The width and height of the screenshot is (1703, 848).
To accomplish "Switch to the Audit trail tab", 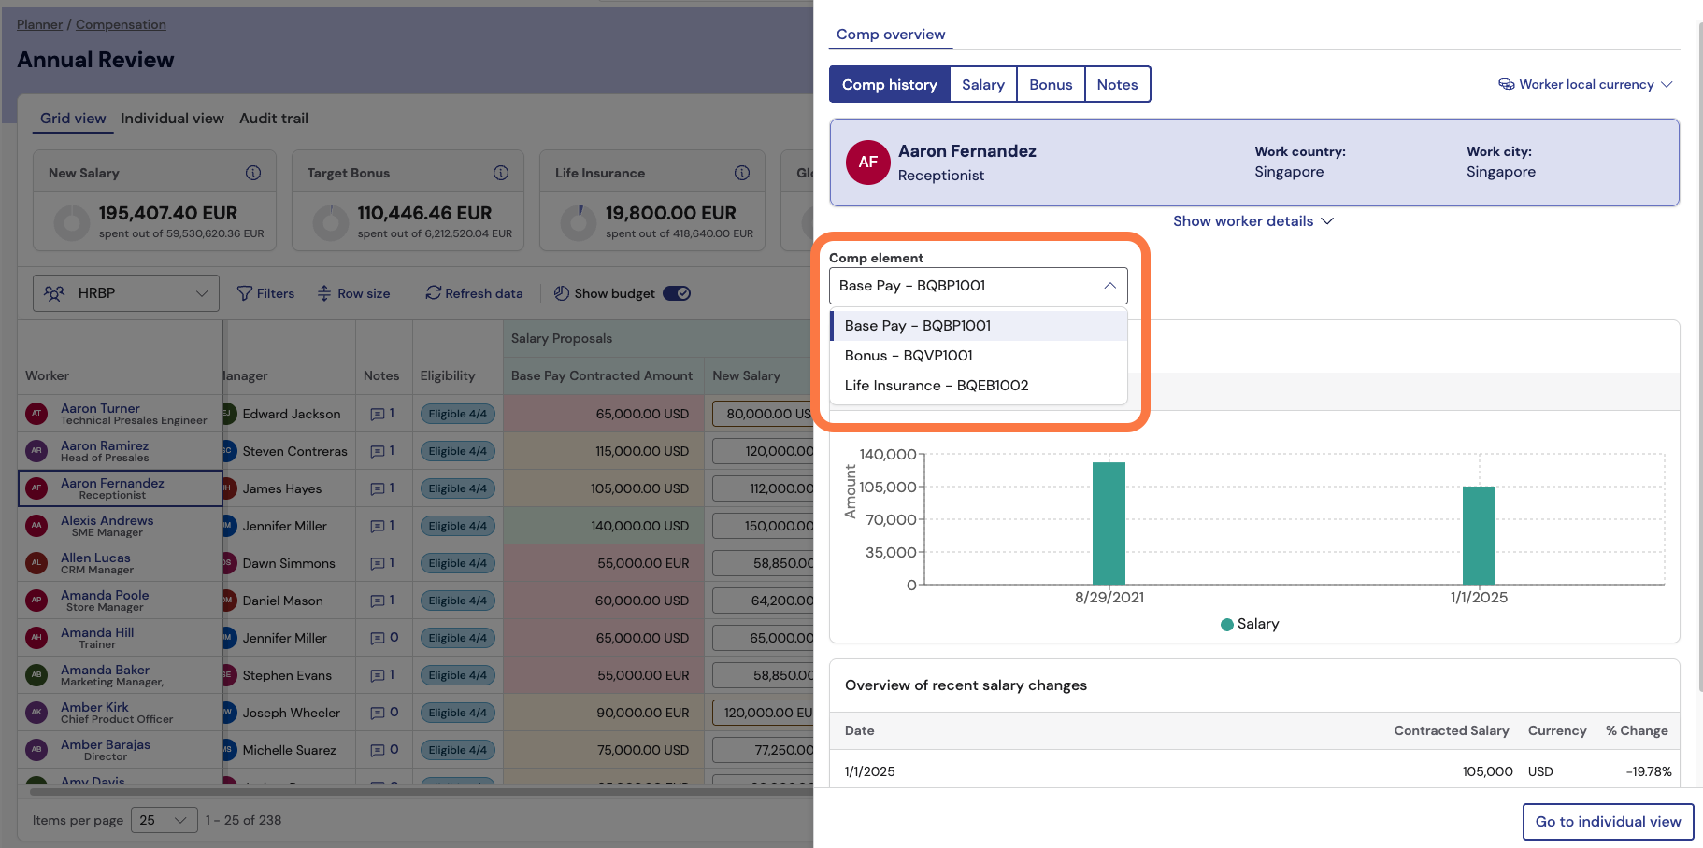I will (274, 119).
